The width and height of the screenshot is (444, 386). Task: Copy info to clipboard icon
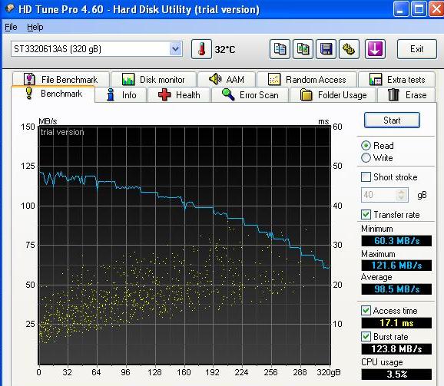(x=280, y=49)
